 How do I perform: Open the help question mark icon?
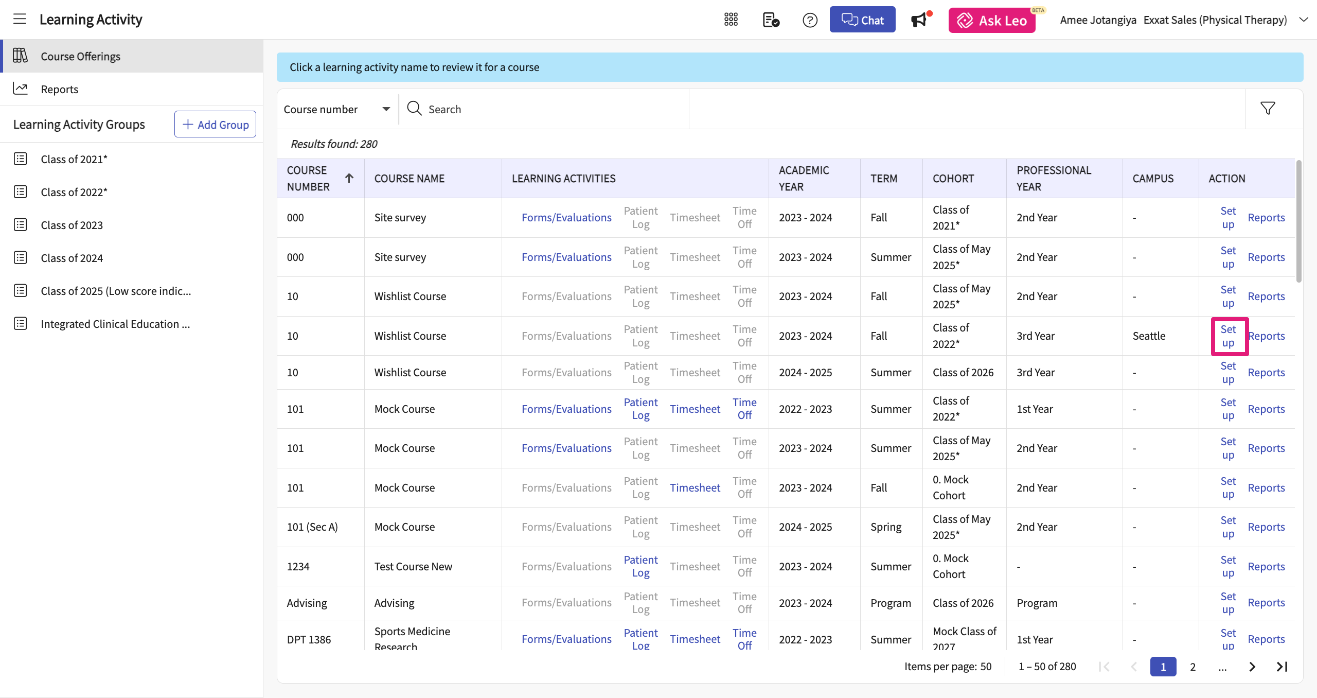[x=810, y=20]
